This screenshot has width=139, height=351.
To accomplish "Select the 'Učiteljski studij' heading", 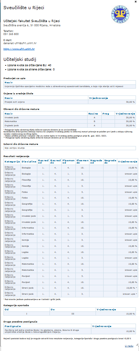I will (20, 59).
